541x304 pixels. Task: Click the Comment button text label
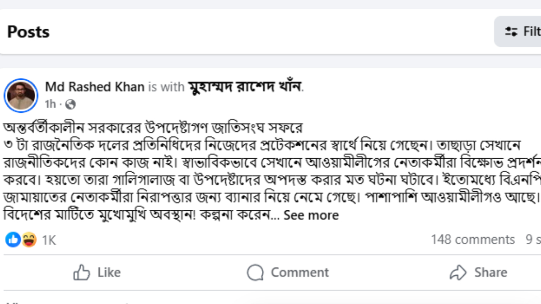[300, 273]
